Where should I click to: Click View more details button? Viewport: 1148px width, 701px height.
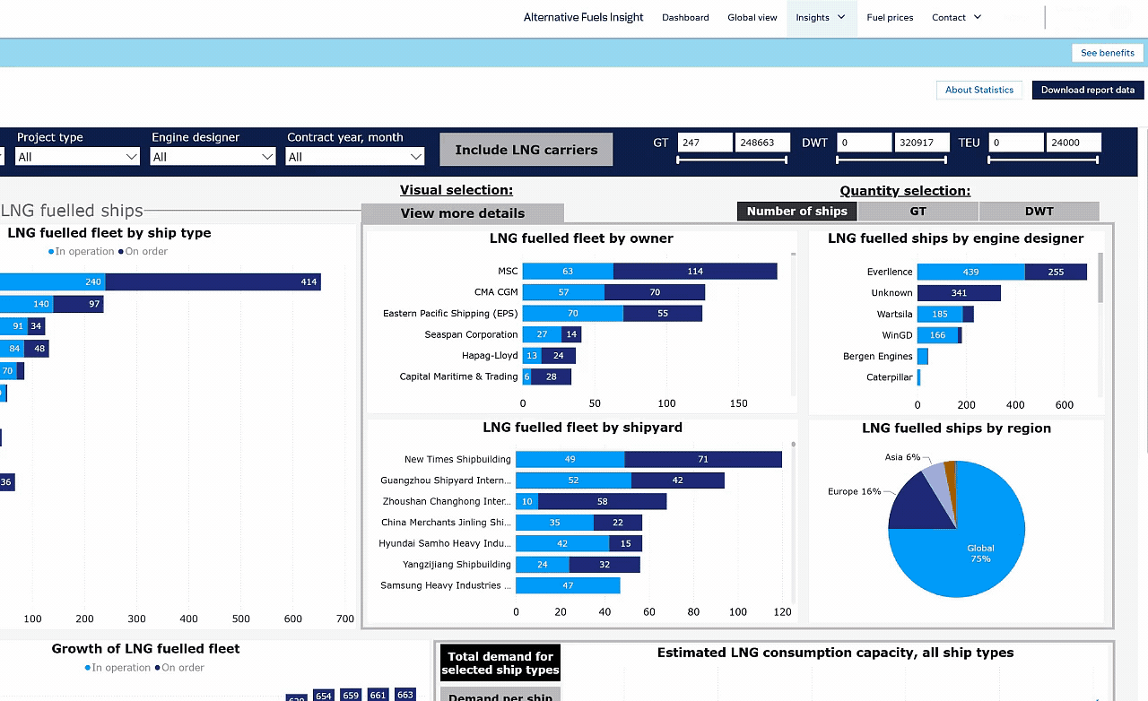click(x=463, y=213)
